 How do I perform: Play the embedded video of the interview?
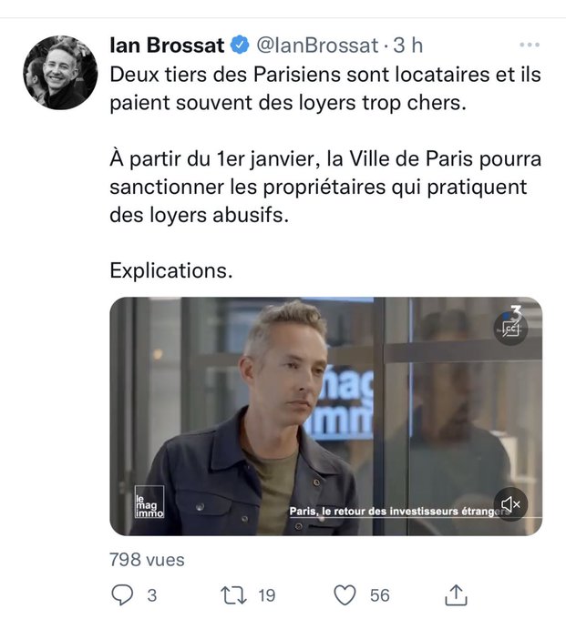tap(325, 416)
